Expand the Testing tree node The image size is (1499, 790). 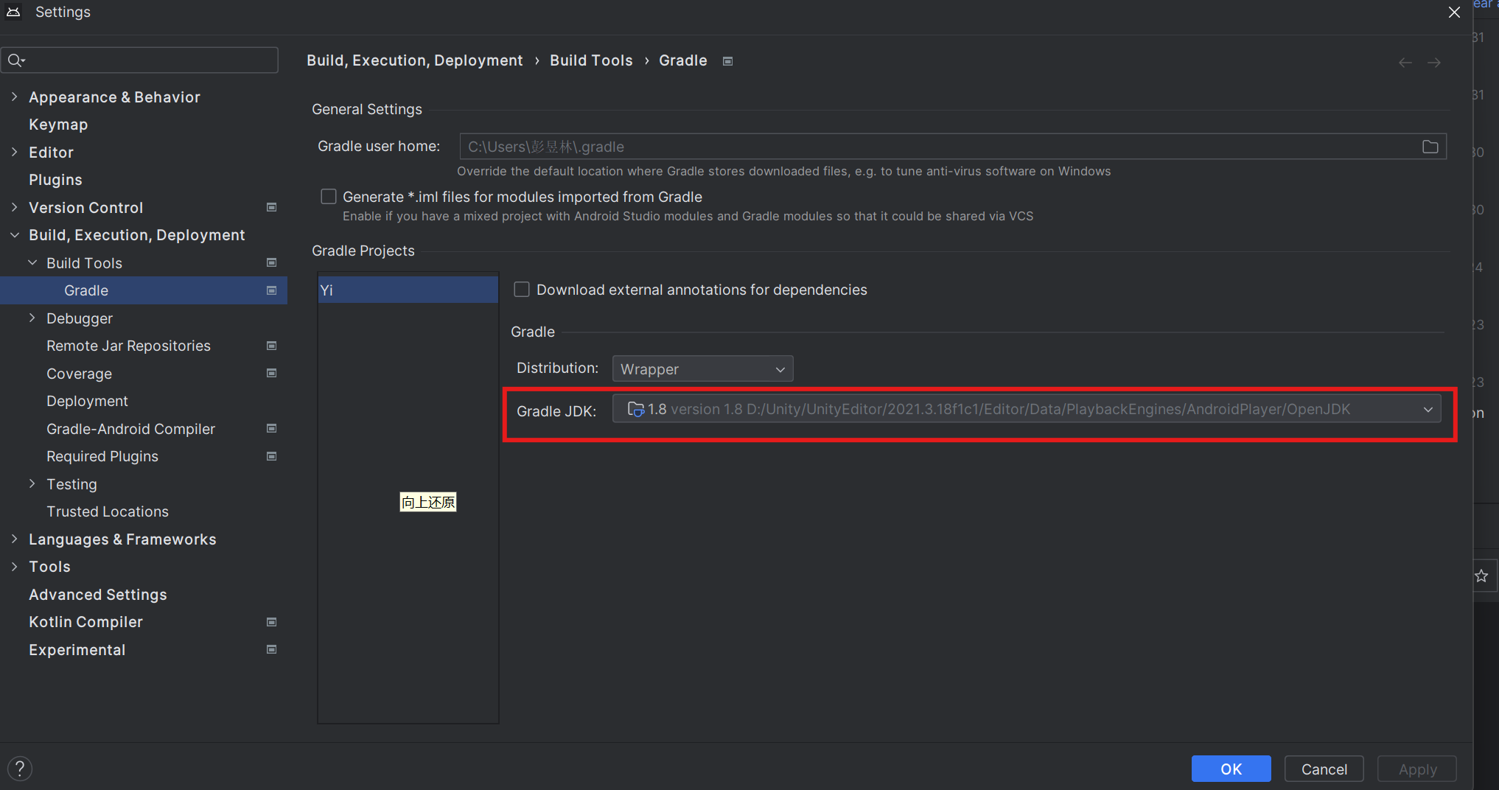32,484
